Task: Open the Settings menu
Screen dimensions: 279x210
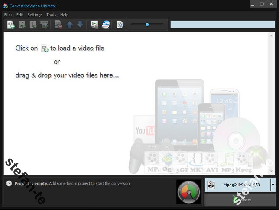Action: pyautogui.click(x=35, y=15)
